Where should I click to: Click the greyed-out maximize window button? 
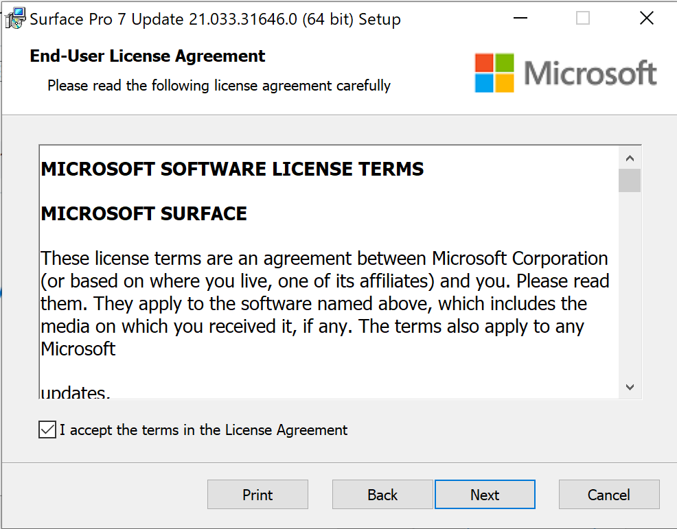[x=583, y=19]
